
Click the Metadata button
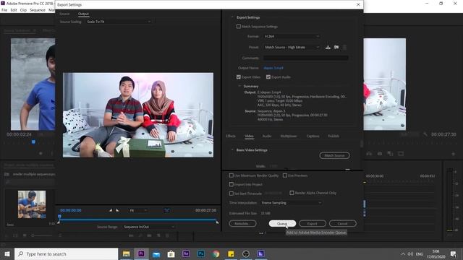(x=242, y=223)
